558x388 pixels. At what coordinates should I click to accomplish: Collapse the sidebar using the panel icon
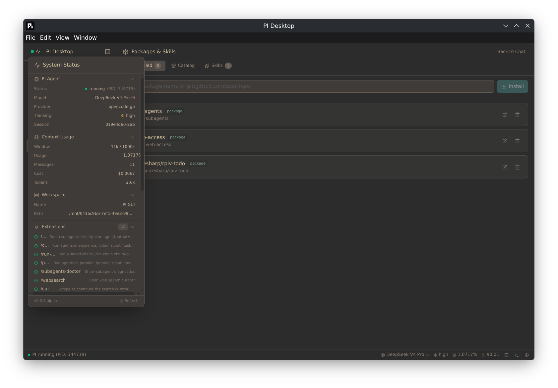(108, 52)
